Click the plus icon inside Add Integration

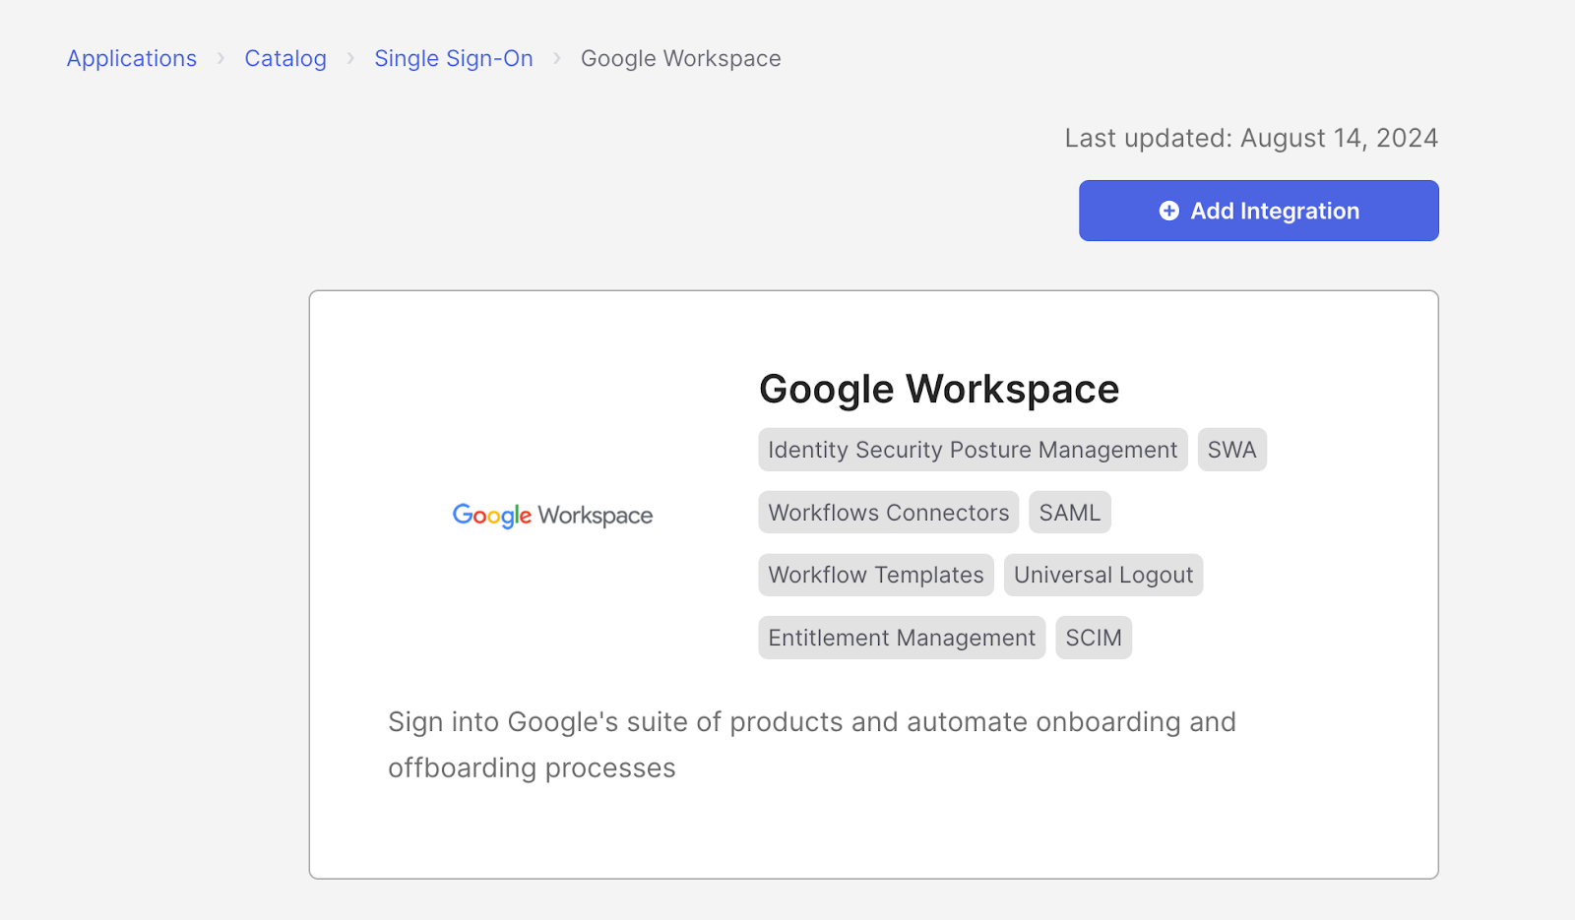pos(1168,211)
